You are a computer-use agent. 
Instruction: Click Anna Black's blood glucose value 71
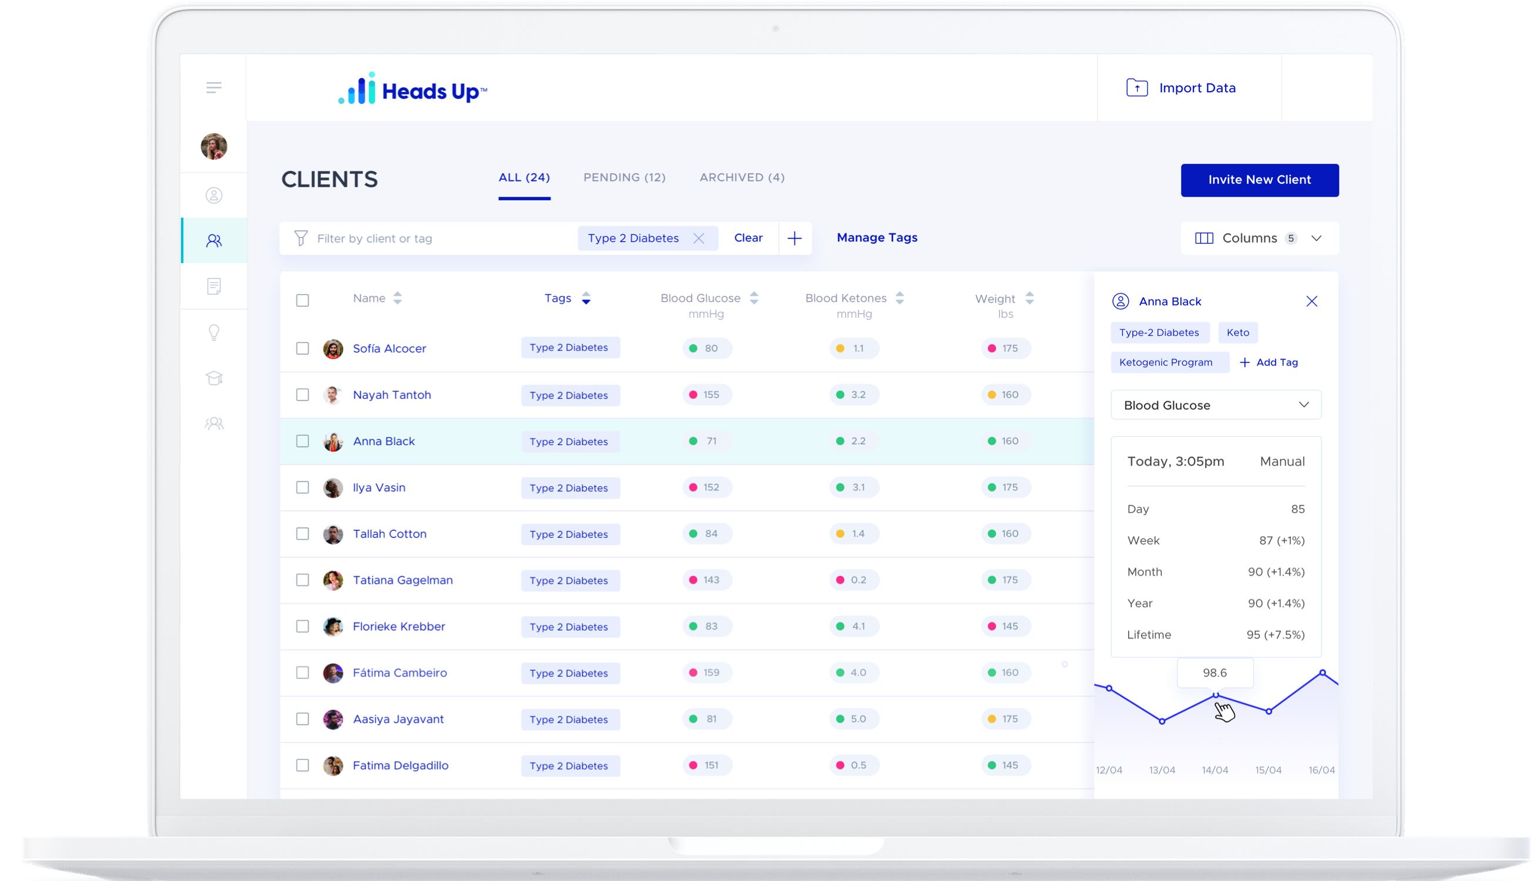click(x=706, y=442)
